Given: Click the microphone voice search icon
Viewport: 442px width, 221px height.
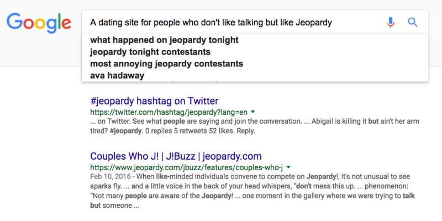Looking at the screenshot, I should 391,22.
